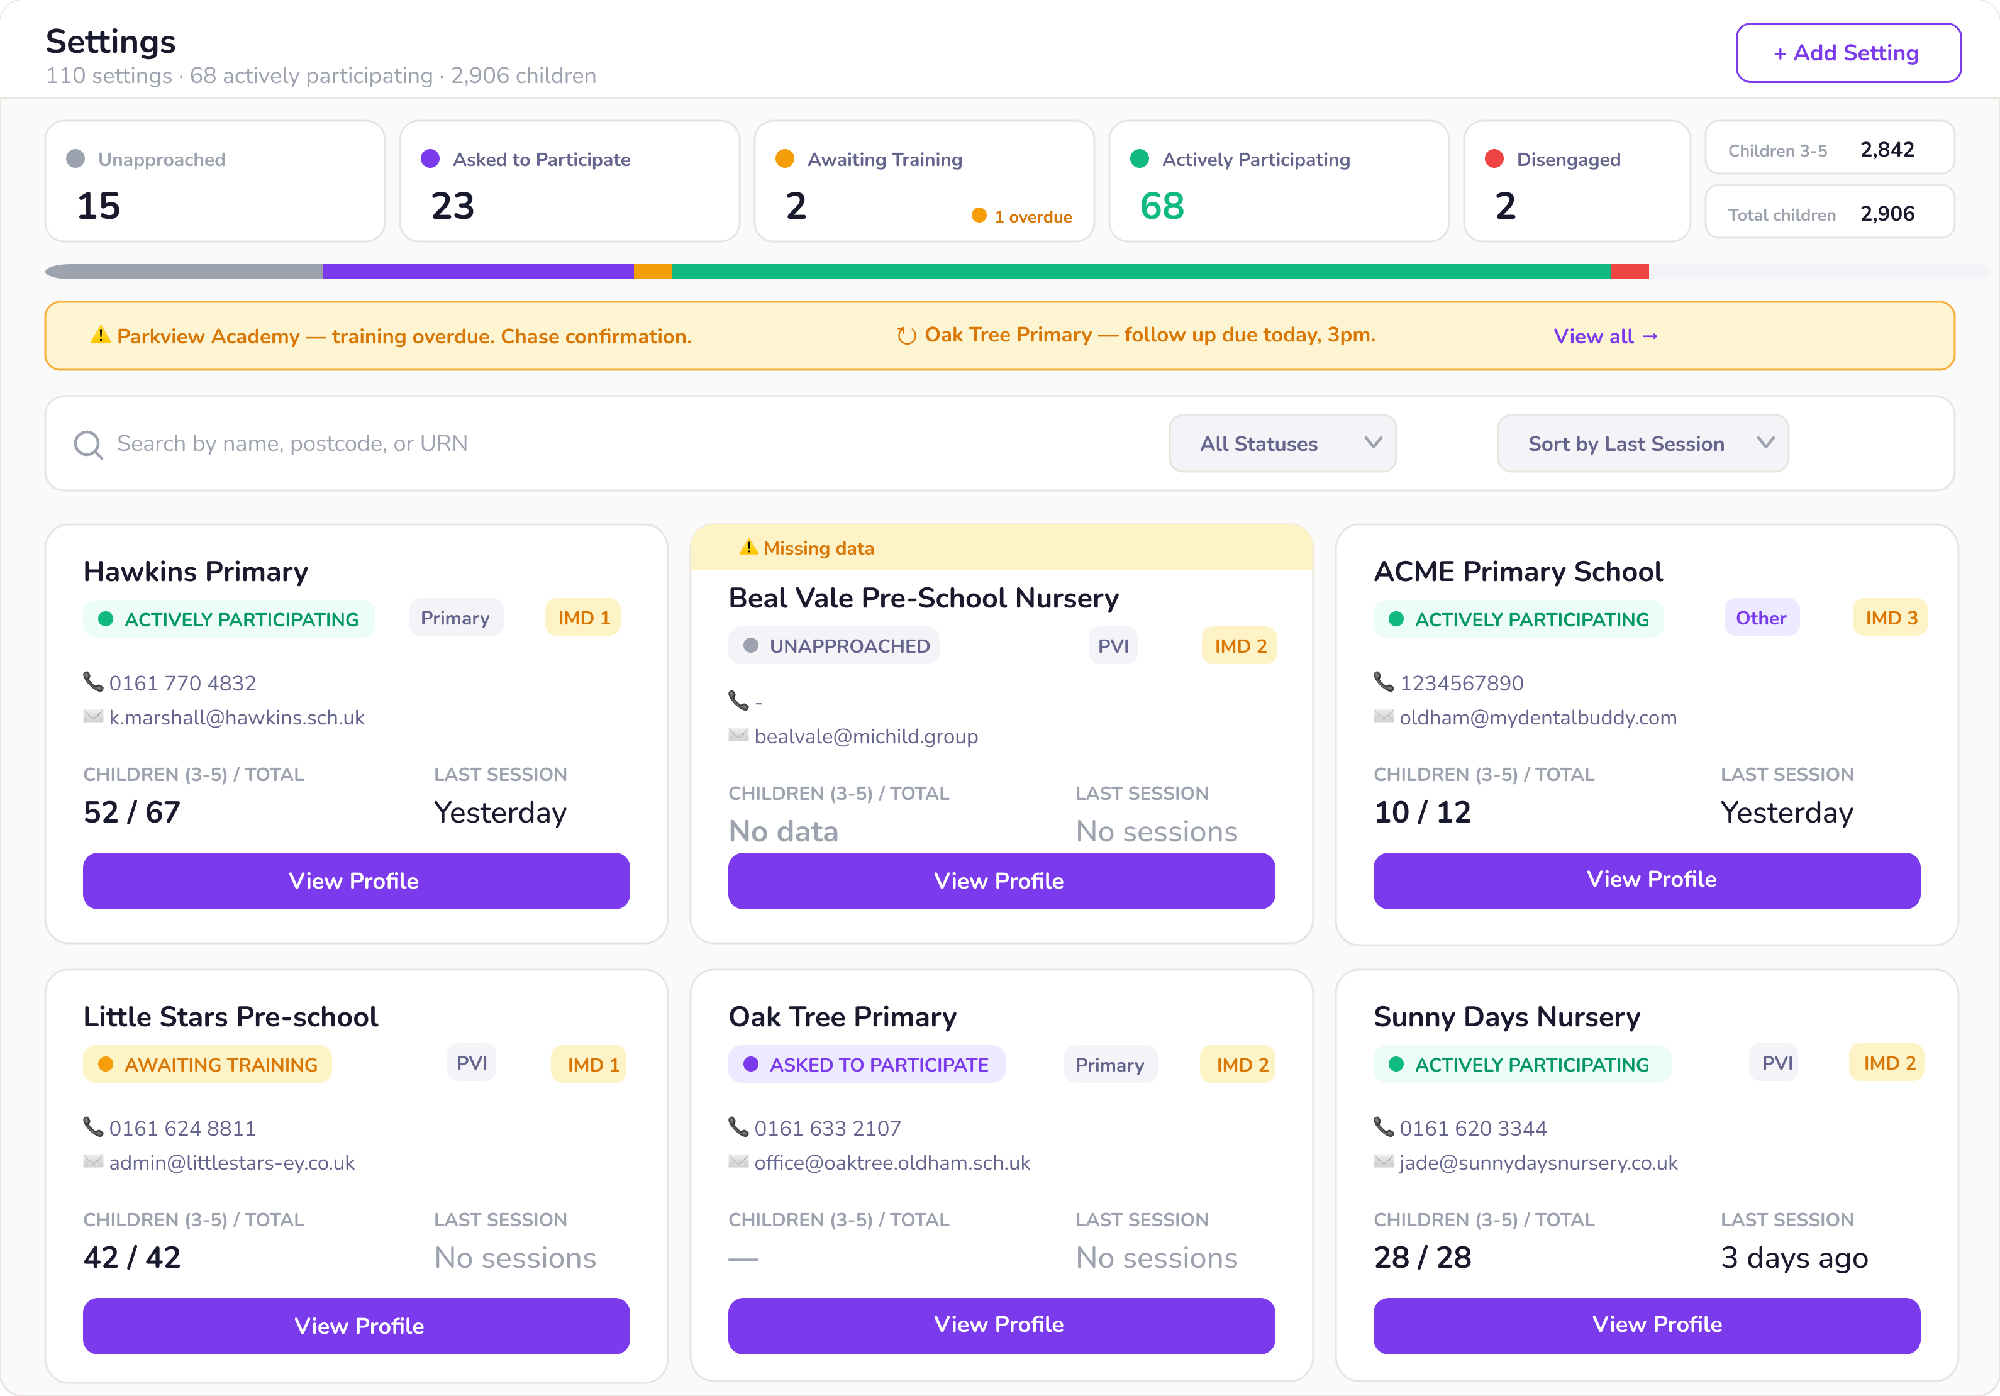Viewport: 2000px width, 1396px height.
Task: Select the Asked to Participate status card
Action: tap(570, 181)
